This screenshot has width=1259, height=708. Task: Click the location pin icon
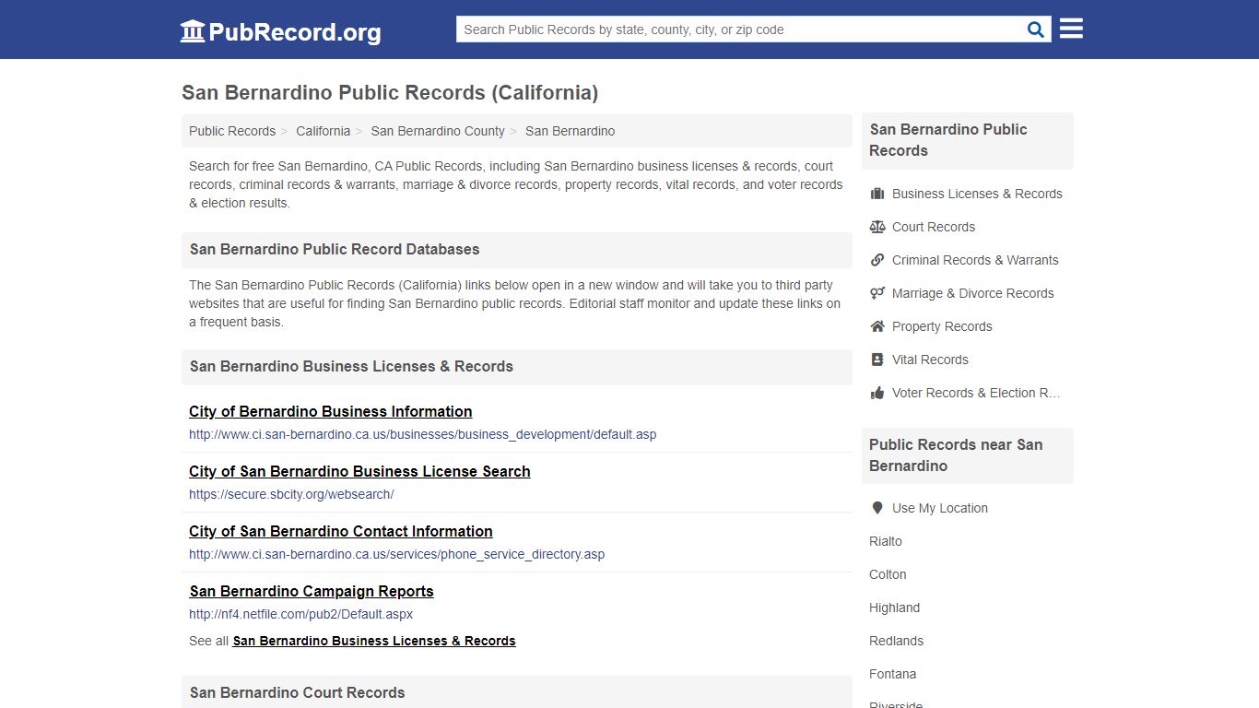877,508
